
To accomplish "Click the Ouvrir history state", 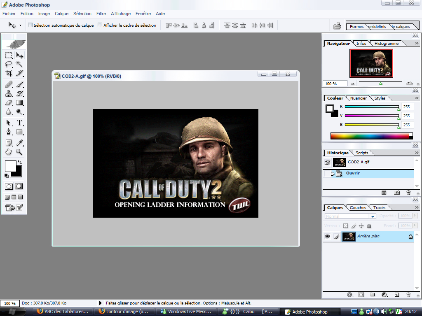I will (368, 174).
